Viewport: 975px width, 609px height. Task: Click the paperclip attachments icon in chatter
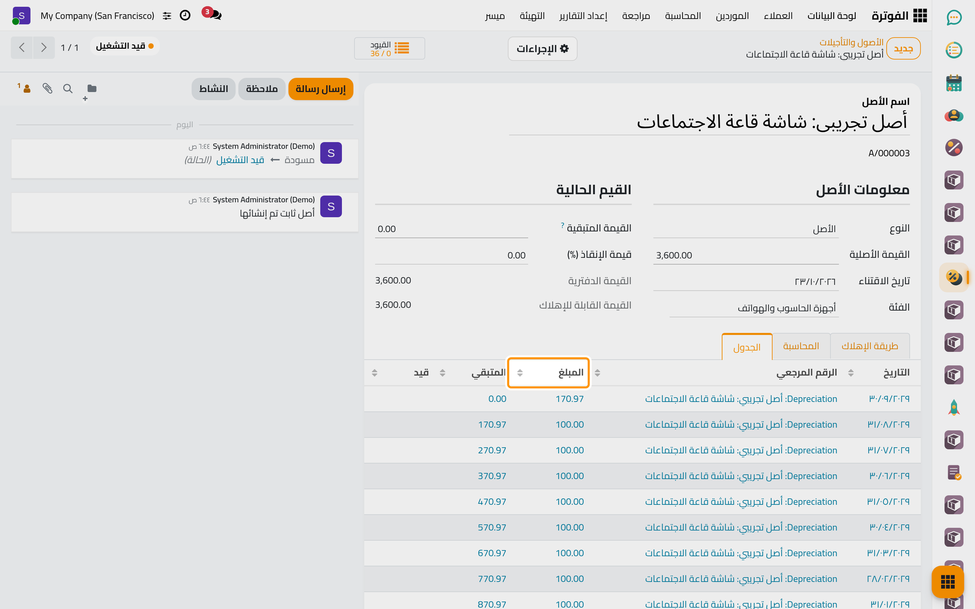(x=47, y=88)
